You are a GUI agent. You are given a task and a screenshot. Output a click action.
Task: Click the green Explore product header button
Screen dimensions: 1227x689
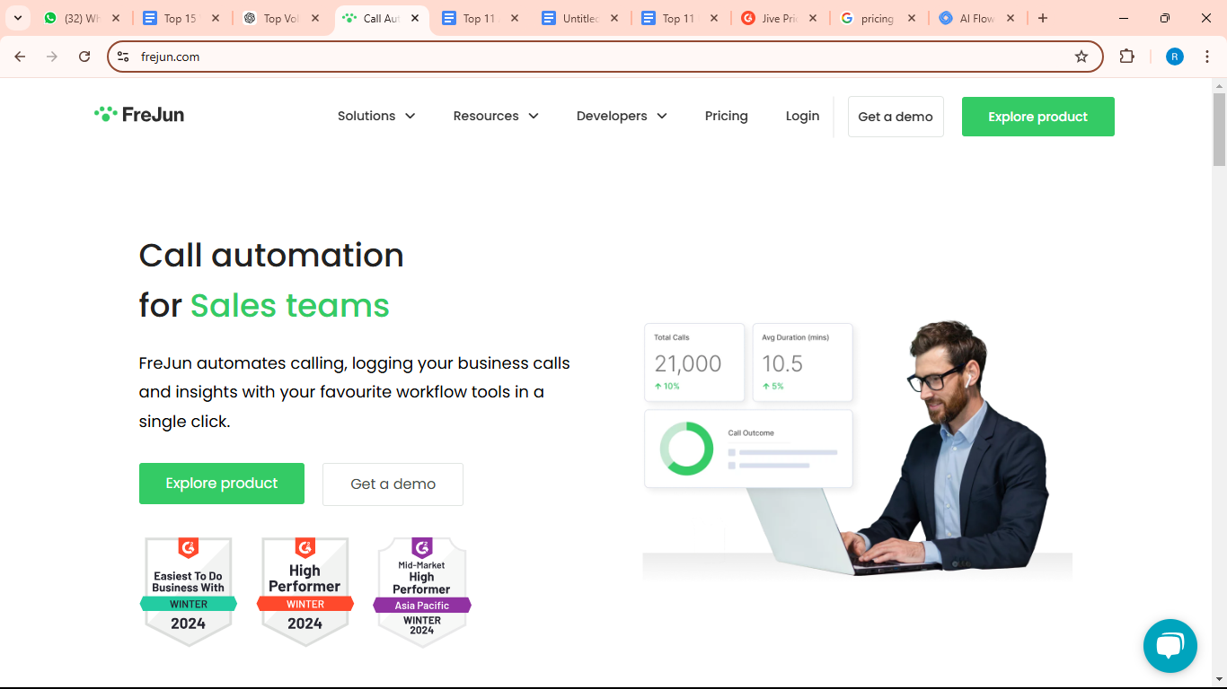point(1037,117)
